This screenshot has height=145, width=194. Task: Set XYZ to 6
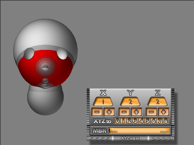pos(154,121)
